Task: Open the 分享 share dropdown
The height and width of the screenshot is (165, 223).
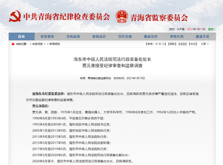Action: pyautogui.click(x=205, y=44)
